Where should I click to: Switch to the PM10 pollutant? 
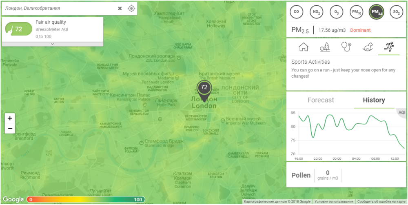(356, 12)
